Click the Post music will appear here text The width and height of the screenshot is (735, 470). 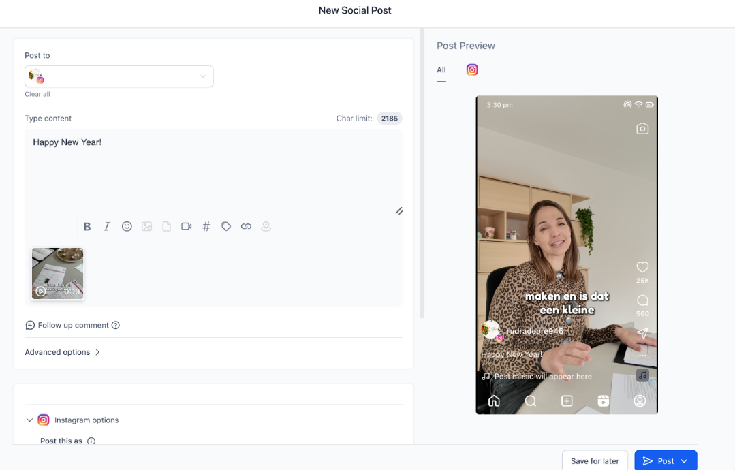point(543,377)
